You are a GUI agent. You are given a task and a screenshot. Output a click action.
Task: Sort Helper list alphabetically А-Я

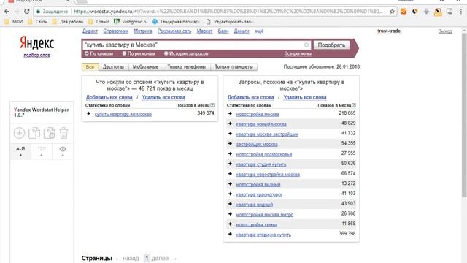coord(20,150)
